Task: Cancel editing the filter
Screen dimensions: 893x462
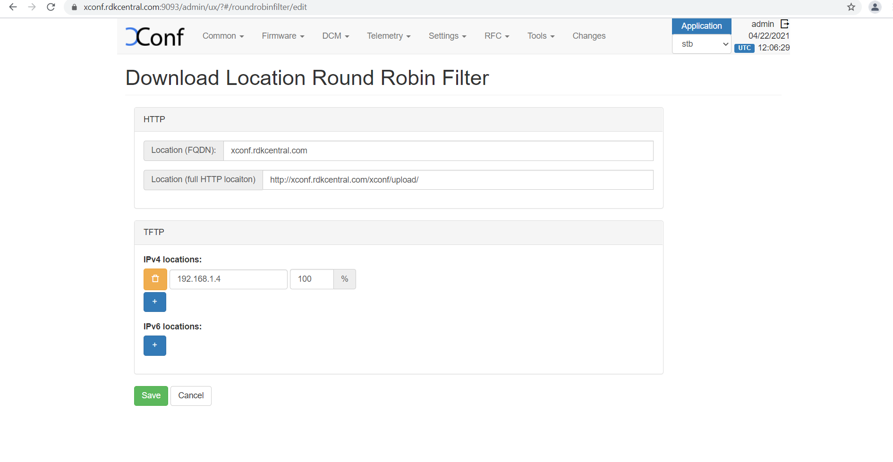Action: pos(191,396)
